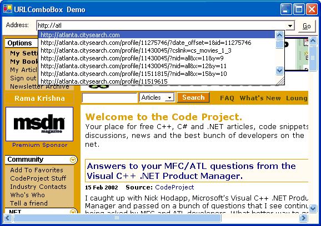
Task: Click the suggestion list scroll down arrow
Action: tap(279, 71)
